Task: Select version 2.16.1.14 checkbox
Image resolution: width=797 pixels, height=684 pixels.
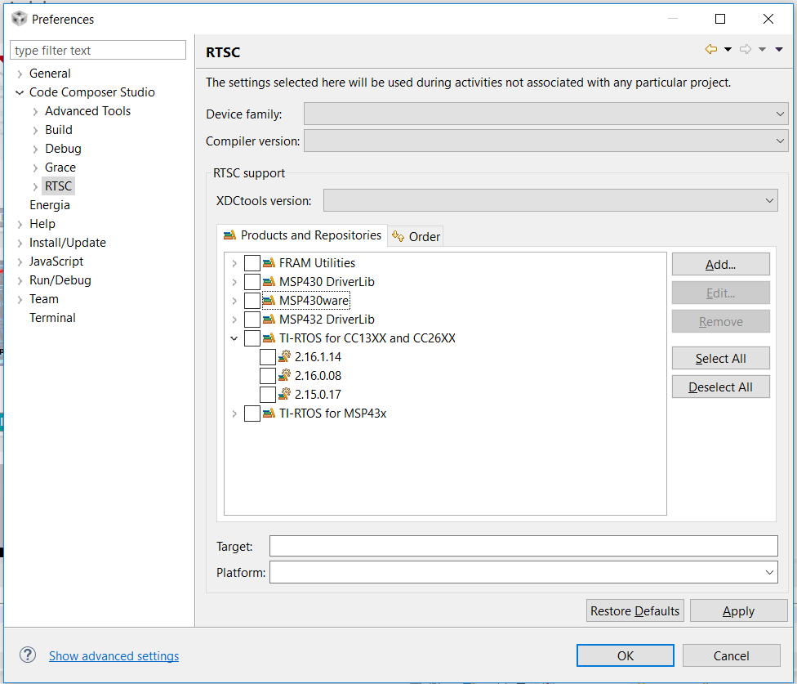Action: [268, 357]
